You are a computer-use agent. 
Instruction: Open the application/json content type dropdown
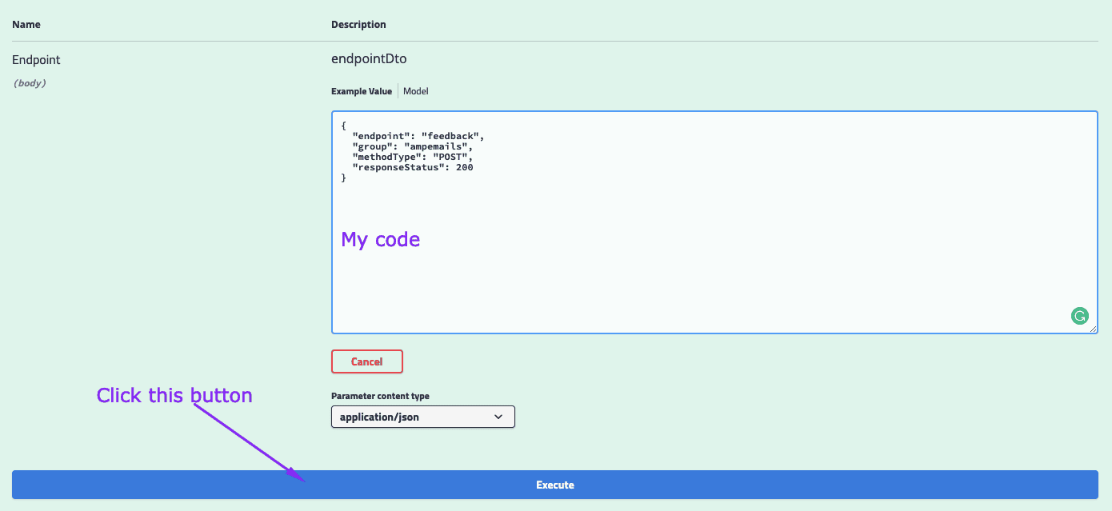(x=422, y=417)
